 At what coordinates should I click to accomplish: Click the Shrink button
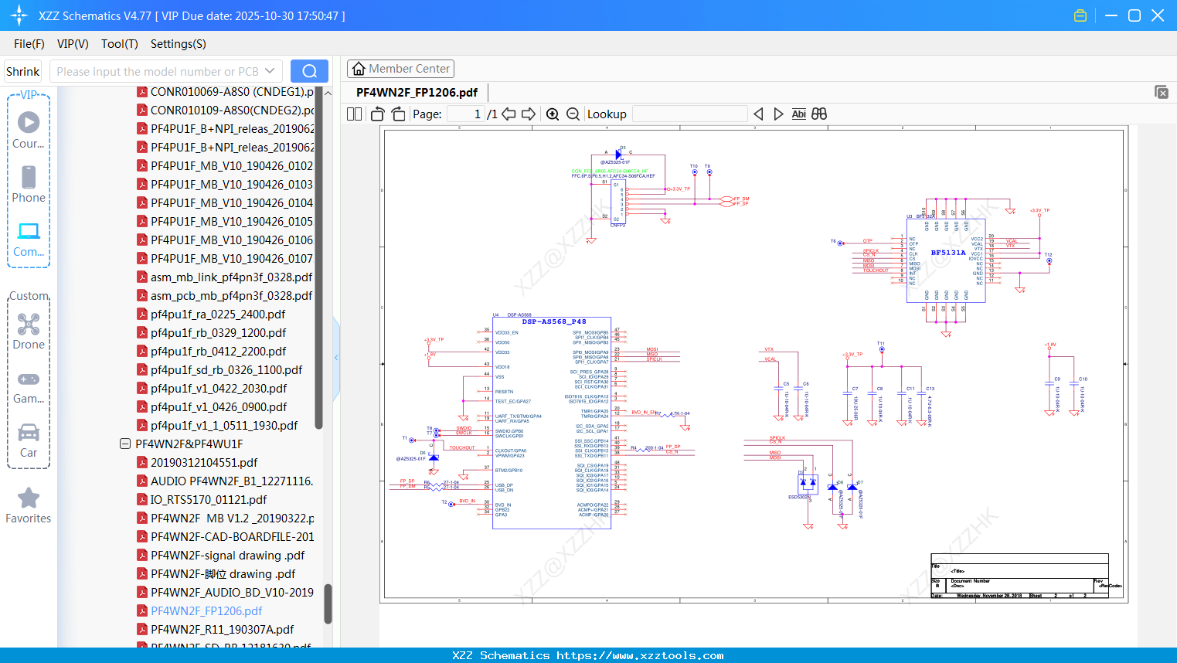tap(23, 71)
